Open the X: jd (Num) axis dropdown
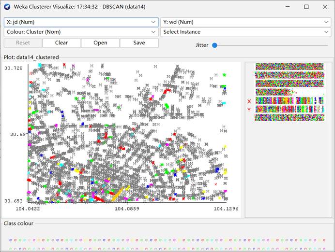The width and height of the screenshot is (335, 252). 81,22
